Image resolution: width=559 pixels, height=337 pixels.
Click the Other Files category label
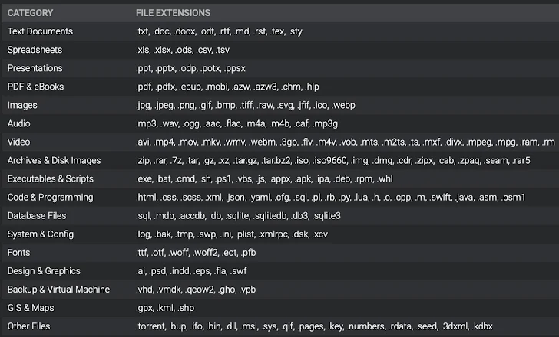(x=30, y=326)
